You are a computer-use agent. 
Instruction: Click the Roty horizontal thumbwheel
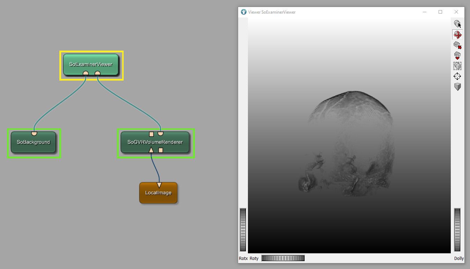click(x=283, y=258)
